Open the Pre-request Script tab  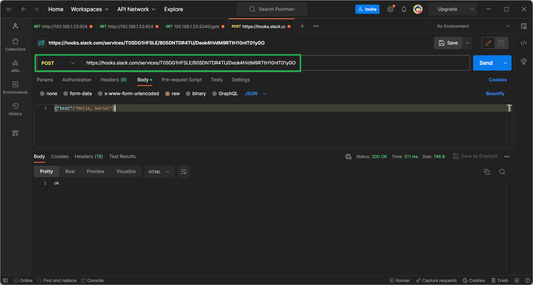coord(182,80)
